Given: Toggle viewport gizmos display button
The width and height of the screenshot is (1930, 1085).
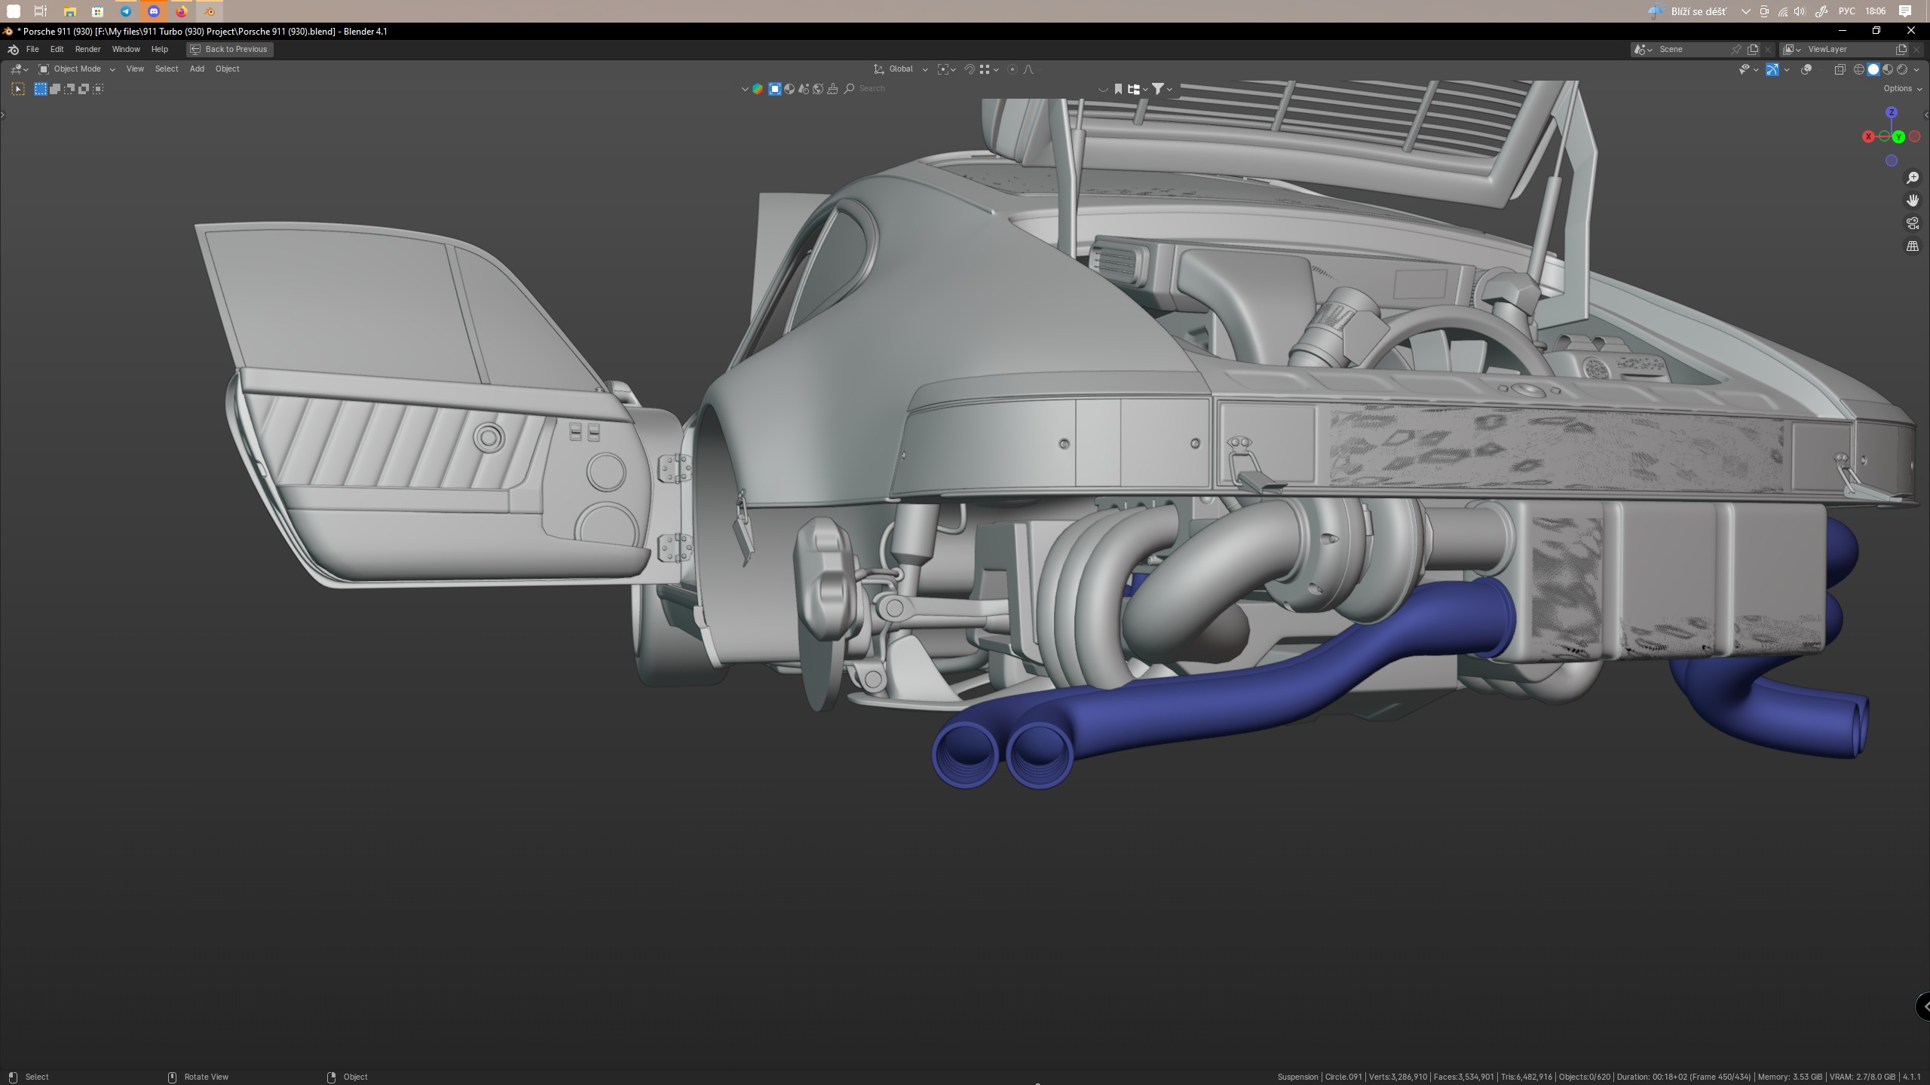Looking at the screenshot, I should click(x=1772, y=69).
